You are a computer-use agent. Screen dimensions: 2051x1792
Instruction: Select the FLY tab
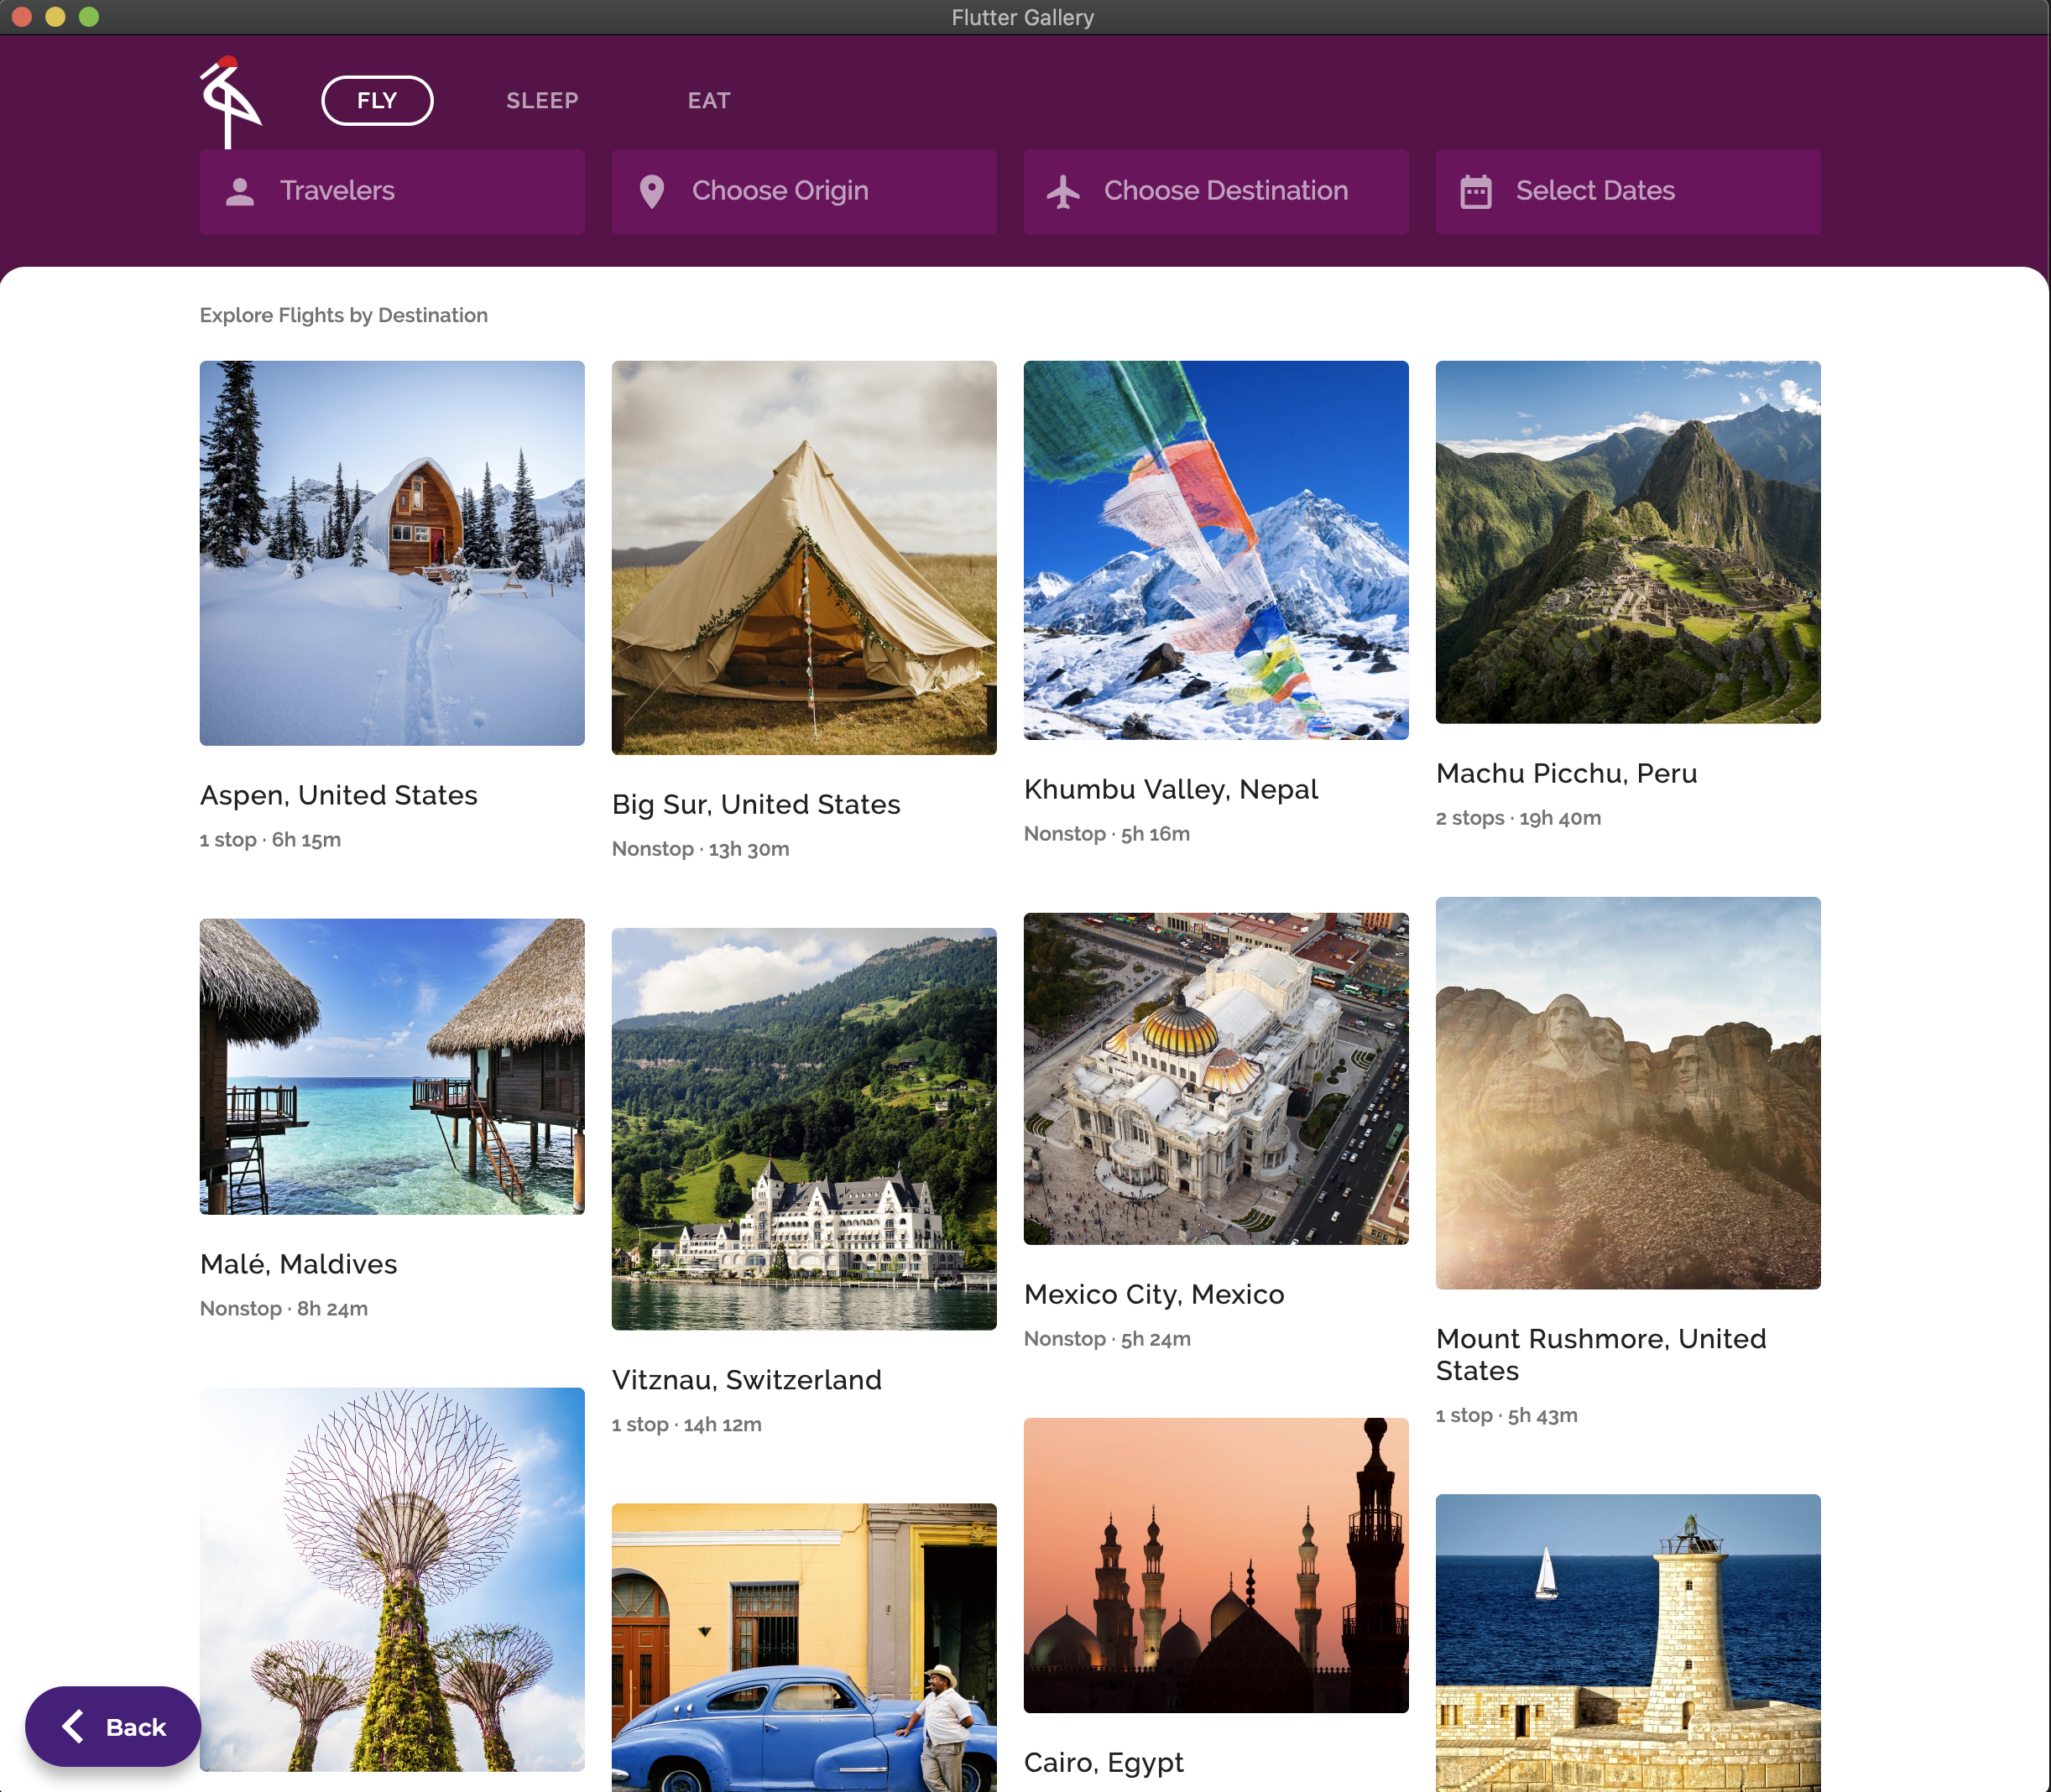377,101
